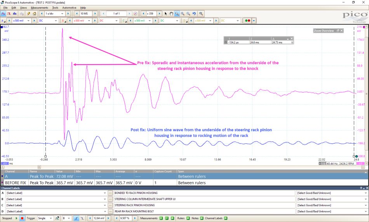Select falling edge trigger icon

click(82, 218)
